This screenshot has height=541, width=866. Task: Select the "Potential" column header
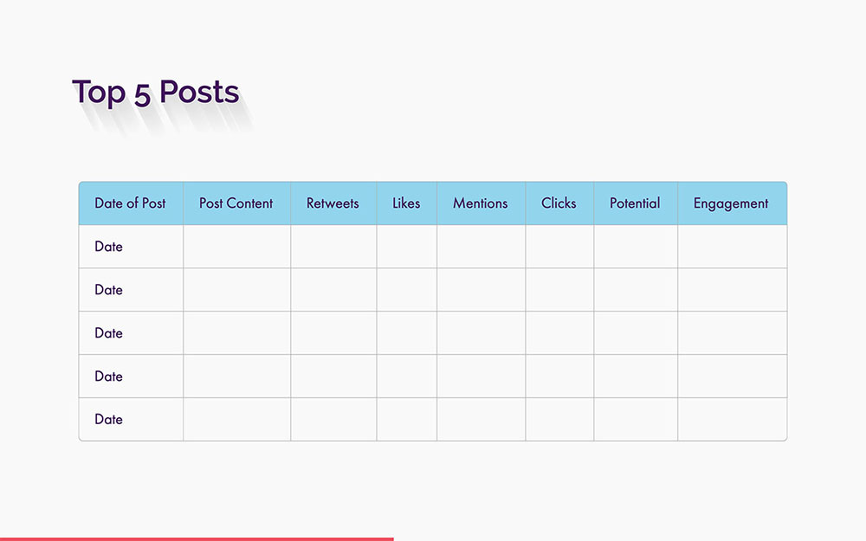(635, 203)
